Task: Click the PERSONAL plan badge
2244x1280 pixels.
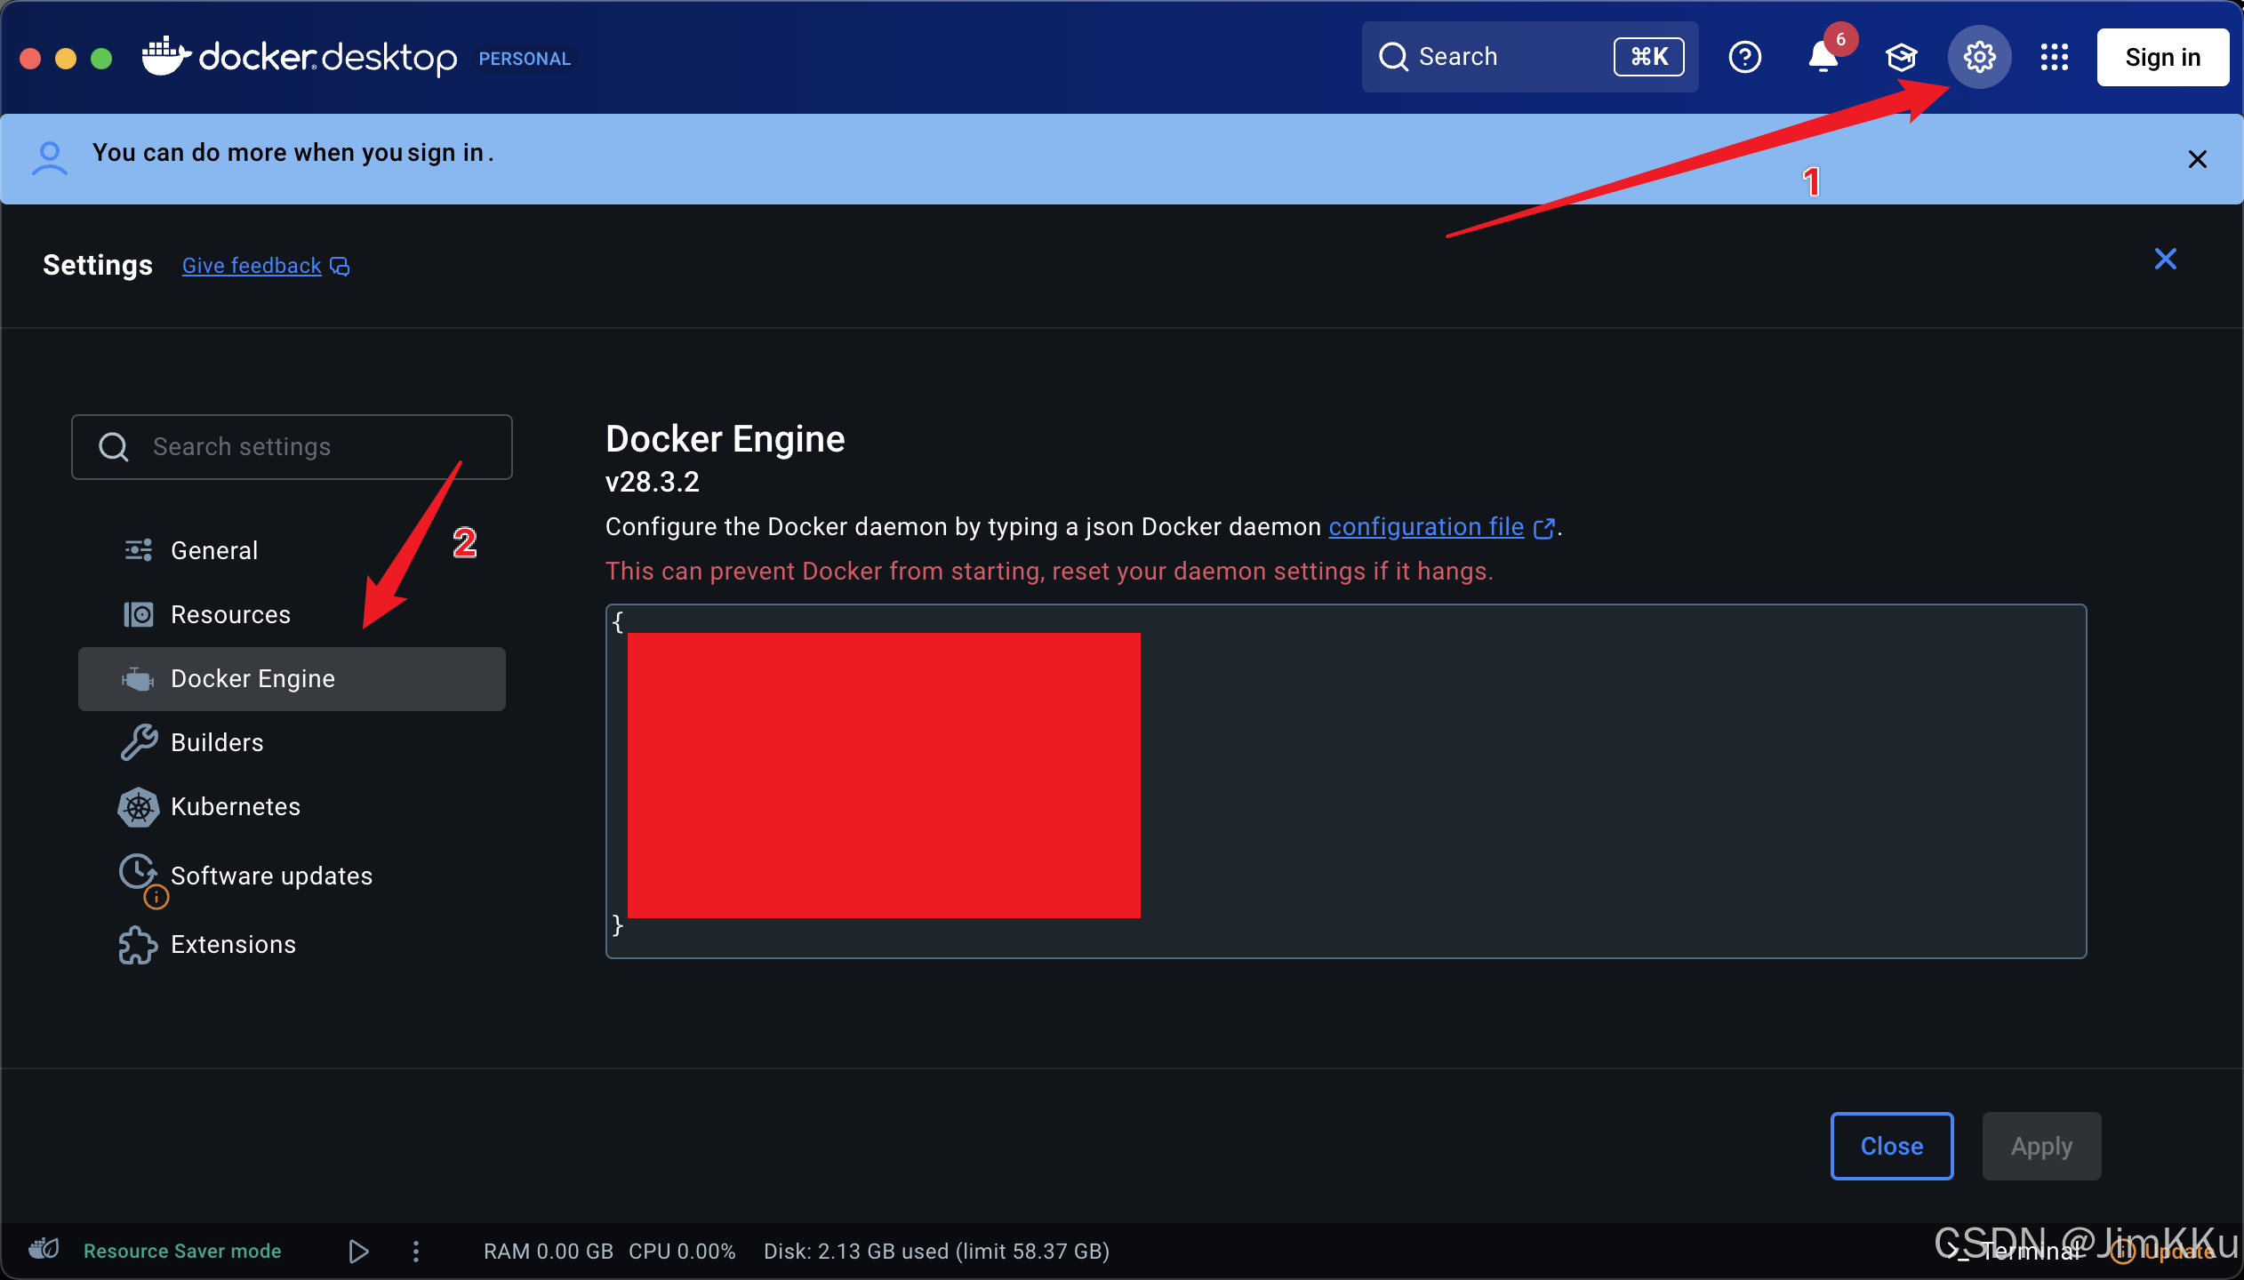Action: click(x=525, y=59)
